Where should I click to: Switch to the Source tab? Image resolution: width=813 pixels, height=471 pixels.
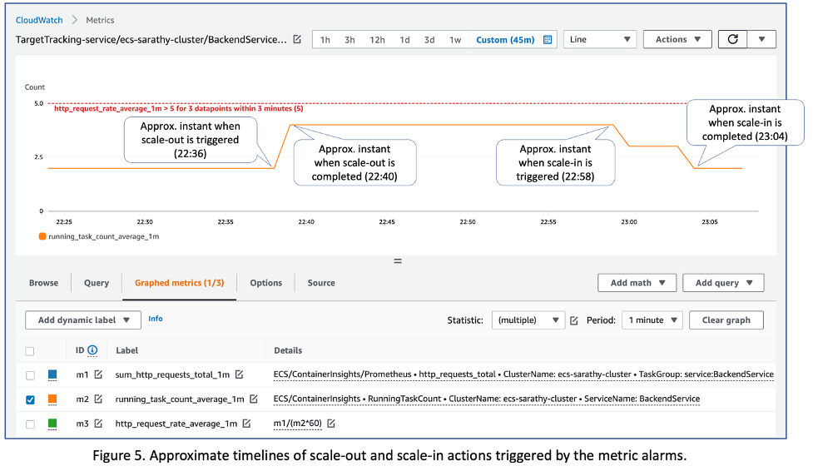321,283
